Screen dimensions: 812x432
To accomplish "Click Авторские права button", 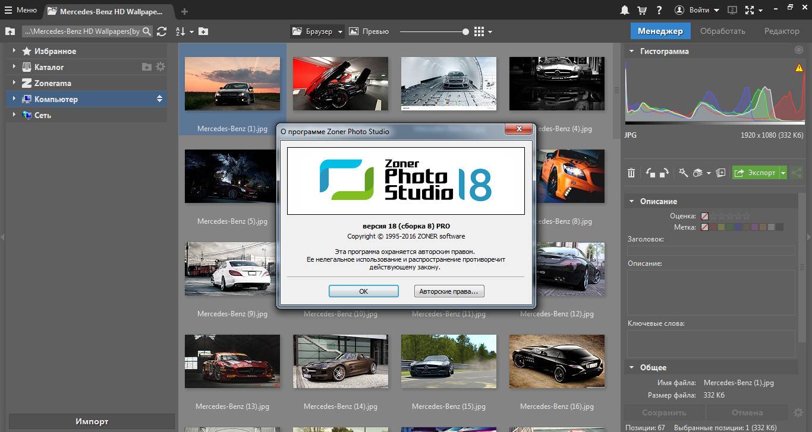I will 449,291.
